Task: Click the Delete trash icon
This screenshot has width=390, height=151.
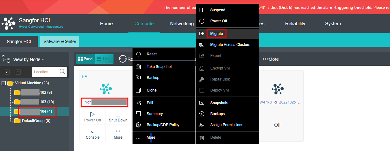Action: (x=202, y=137)
